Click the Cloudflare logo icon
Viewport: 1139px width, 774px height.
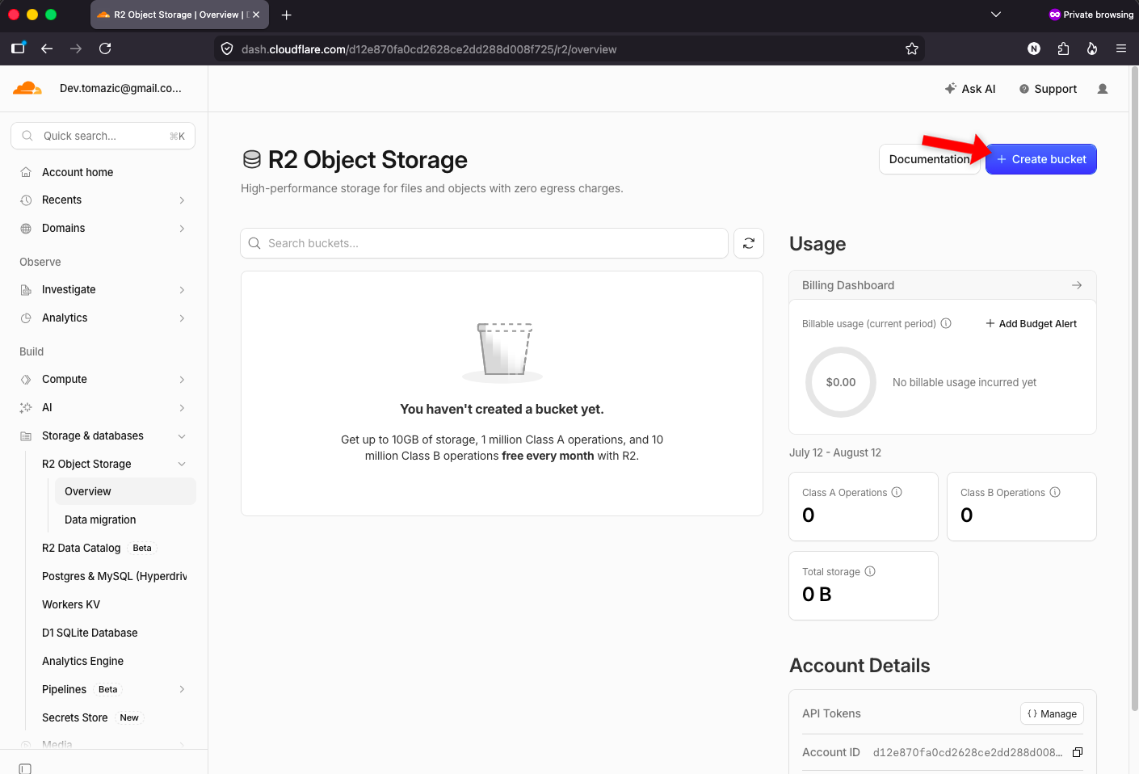tap(27, 88)
